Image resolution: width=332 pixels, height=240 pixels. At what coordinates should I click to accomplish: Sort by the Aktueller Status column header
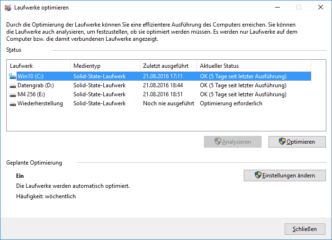coord(254,66)
